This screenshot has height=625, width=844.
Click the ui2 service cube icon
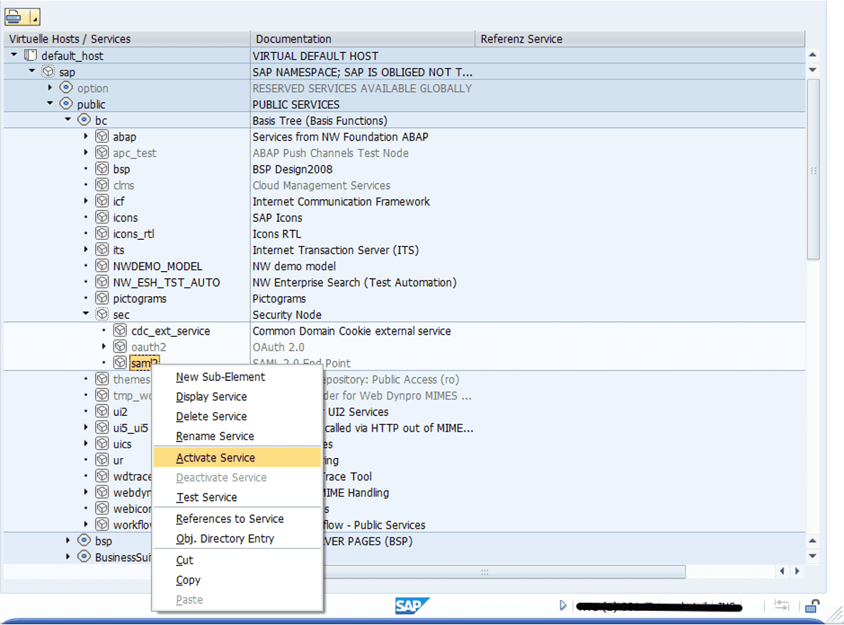pos(102,411)
